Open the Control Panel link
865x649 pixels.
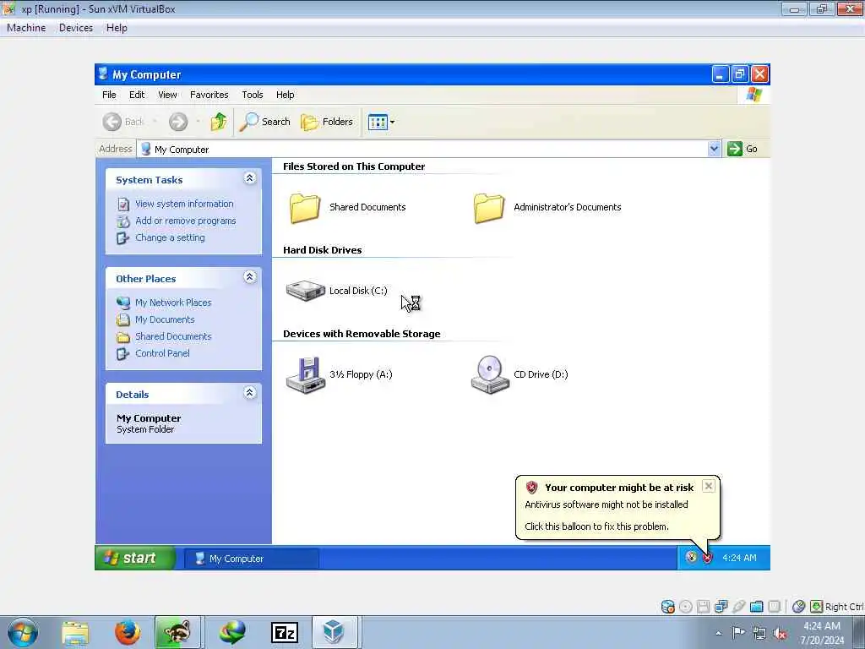[x=162, y=353]
